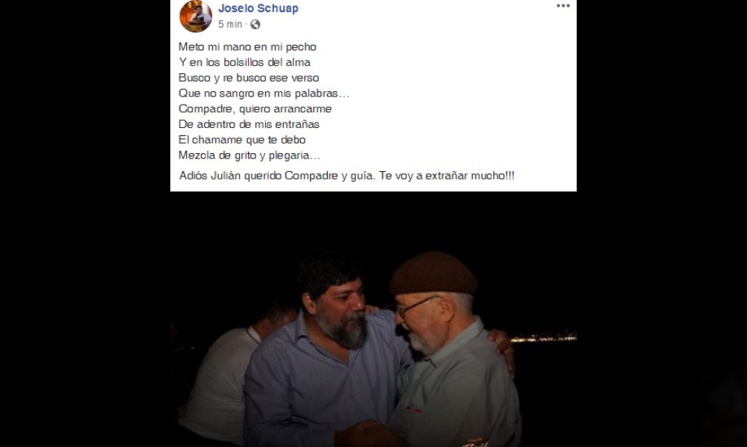The width and height of the screenshot is (747, 447).
Task: Click the line 'Meto mi mano en mi pecho'
Action: point(247,46)
